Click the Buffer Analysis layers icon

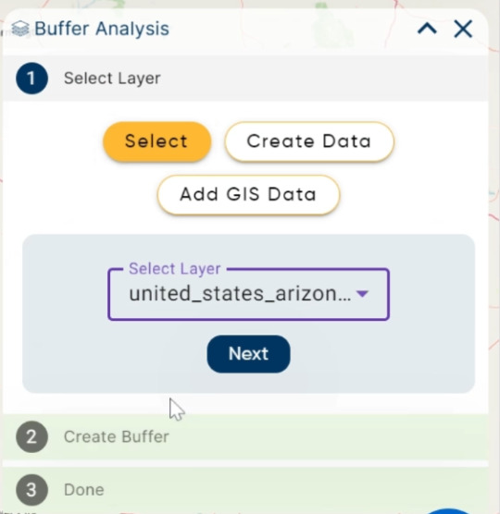pos(20,29)
